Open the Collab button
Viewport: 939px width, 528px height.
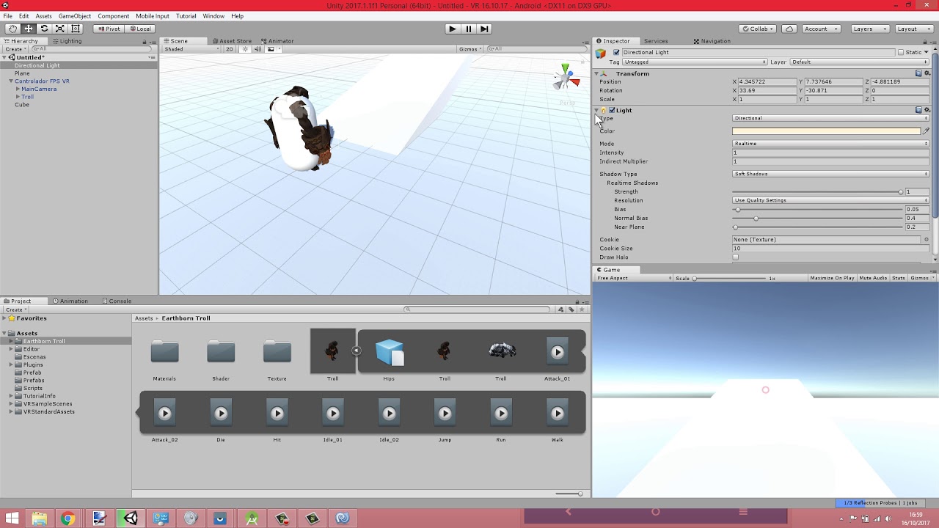coord(759,29)
